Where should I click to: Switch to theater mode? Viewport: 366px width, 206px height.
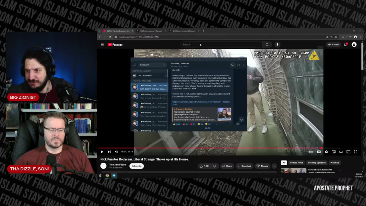point(341,152)
